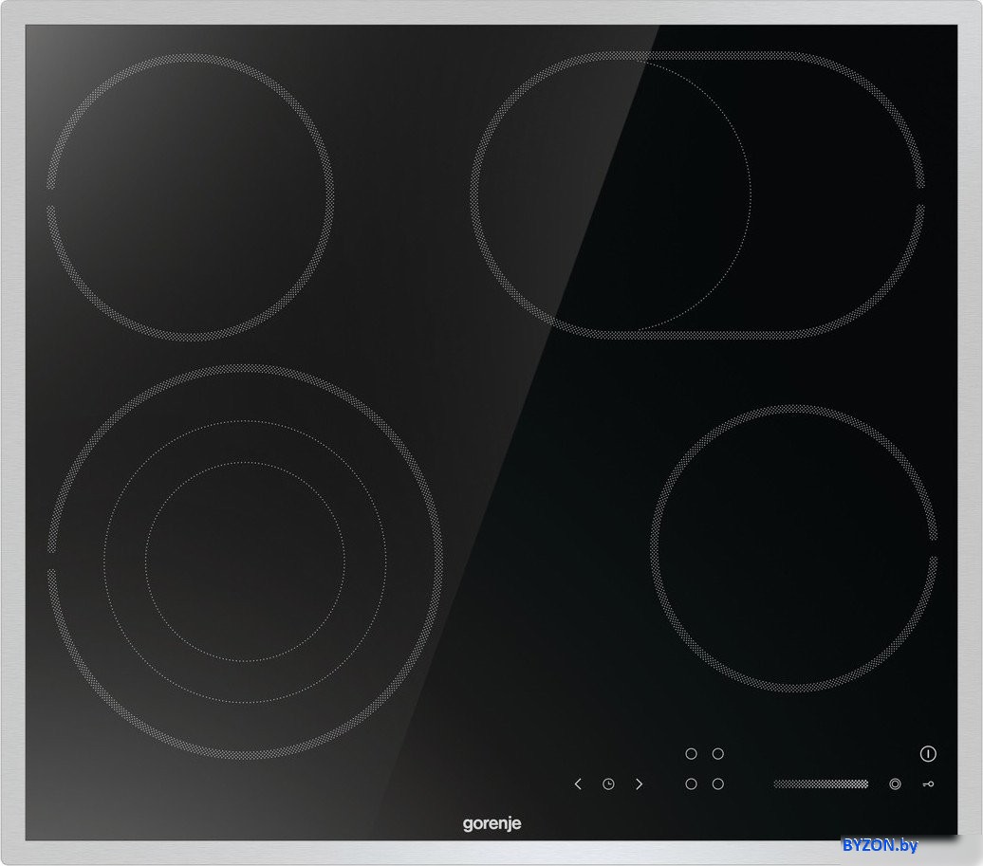Tap the triple-ring front-left cooking zone

pos(245,562)
